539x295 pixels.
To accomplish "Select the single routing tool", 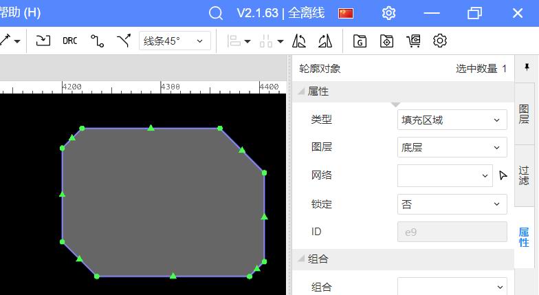I will click(x=98, y=41).
